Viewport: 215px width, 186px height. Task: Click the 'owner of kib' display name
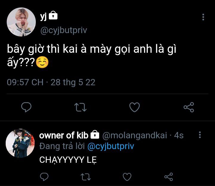tap(64, 136)
